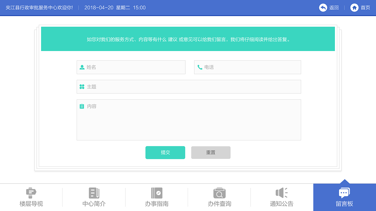Click the person icon in the name field

tap(82, 67)
